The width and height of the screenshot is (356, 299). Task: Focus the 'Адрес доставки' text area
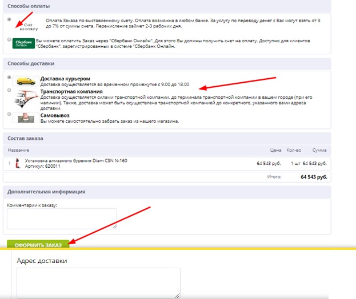(98, 282)
